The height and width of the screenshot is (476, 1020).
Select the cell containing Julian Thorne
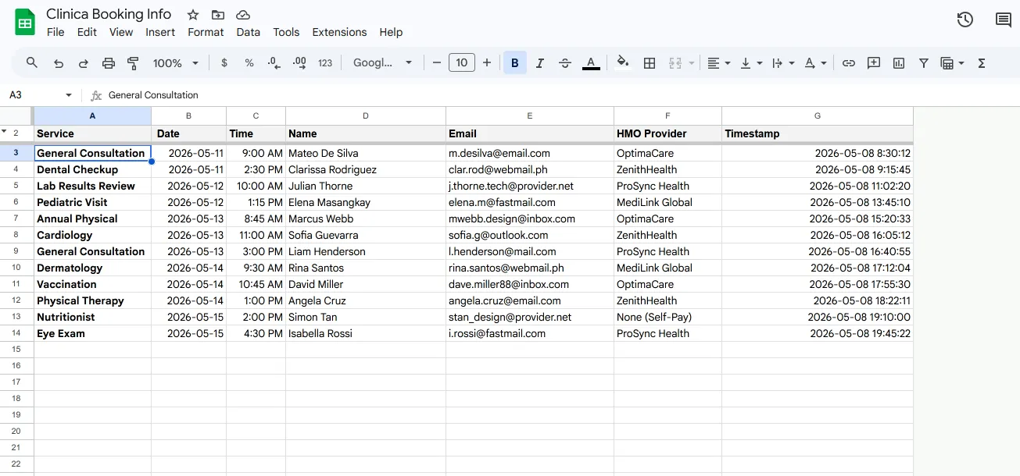pyautogui.click(x=366, y=186)
